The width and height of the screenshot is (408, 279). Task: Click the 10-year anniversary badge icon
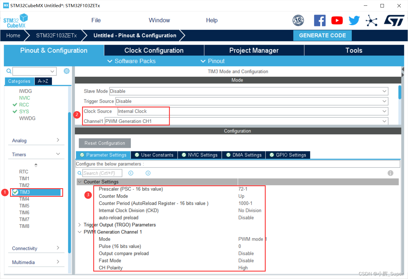(298, 20)
